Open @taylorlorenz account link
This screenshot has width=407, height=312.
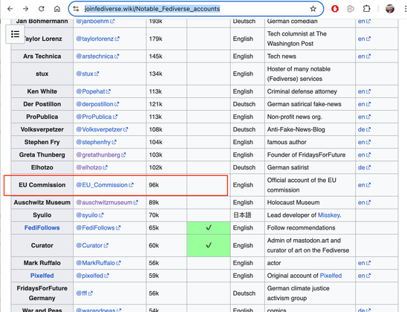click(97, 39)
